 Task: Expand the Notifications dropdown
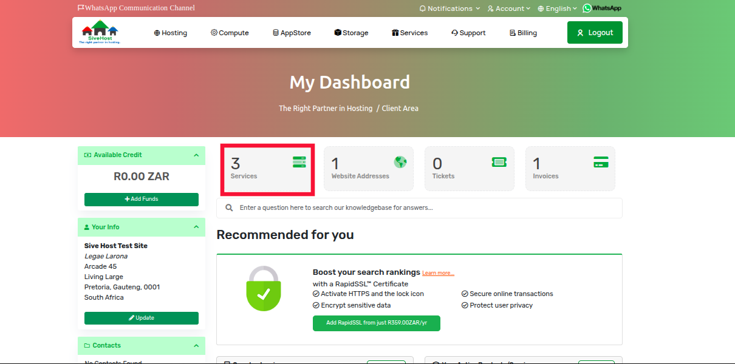[450, 8]
